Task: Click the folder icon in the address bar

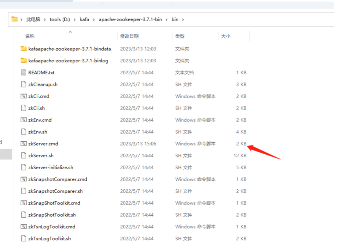Action: (14, 19)
